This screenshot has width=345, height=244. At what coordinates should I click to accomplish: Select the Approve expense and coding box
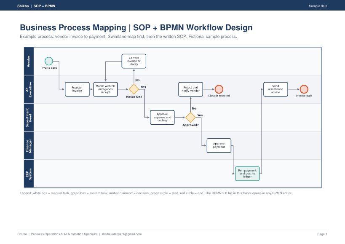coord(162,117)
